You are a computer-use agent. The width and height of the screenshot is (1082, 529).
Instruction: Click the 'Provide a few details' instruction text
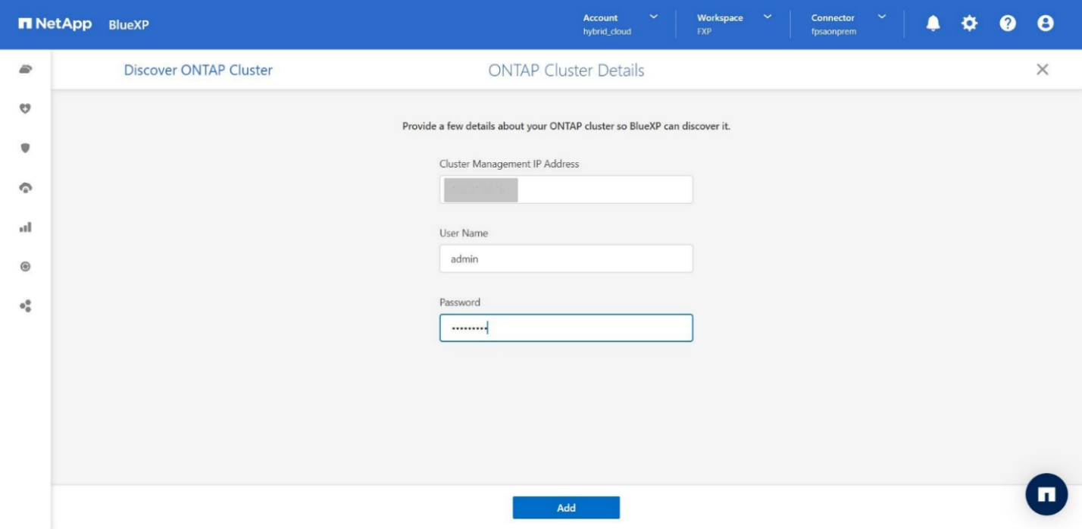click(x=566, y=127)
